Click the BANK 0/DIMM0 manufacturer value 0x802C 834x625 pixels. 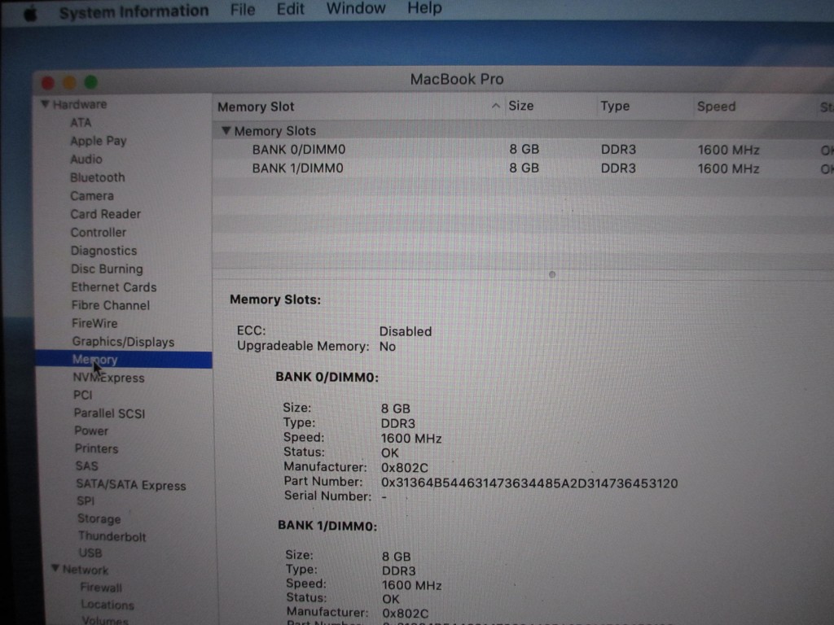click(404, 468)
